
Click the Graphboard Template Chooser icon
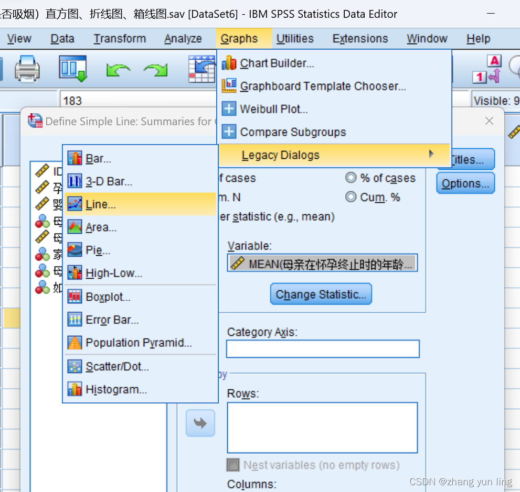[x=229, y=86]
